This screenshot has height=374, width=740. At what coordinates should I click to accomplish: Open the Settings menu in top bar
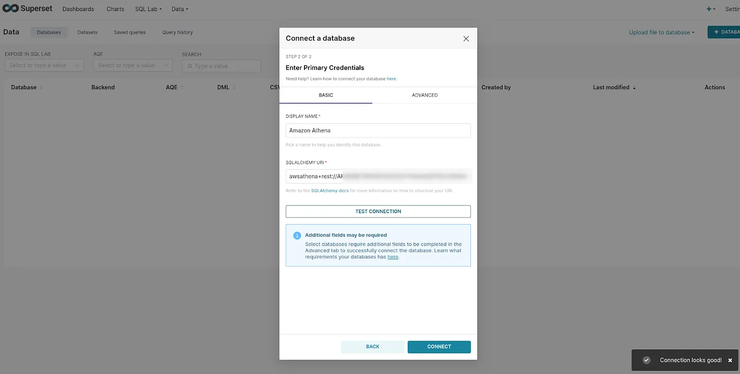pyautogui.click(x=733, y=9)
